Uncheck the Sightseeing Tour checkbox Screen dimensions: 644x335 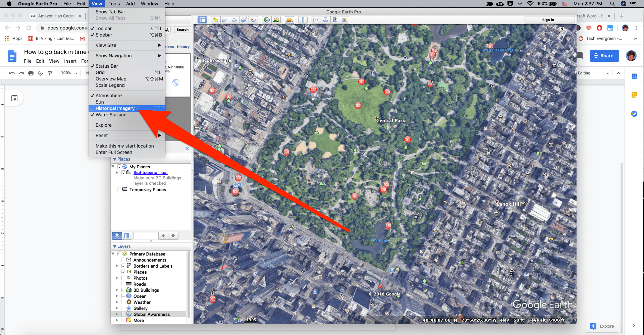[x=123, y=172]
